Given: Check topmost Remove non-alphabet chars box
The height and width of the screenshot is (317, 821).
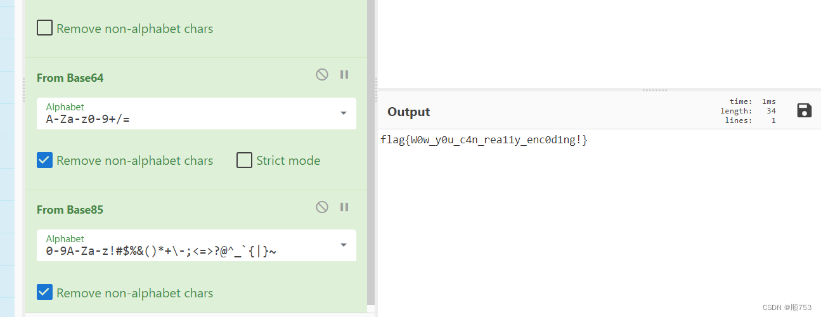Looking at the screenshot, I should [x=44, y=28].
